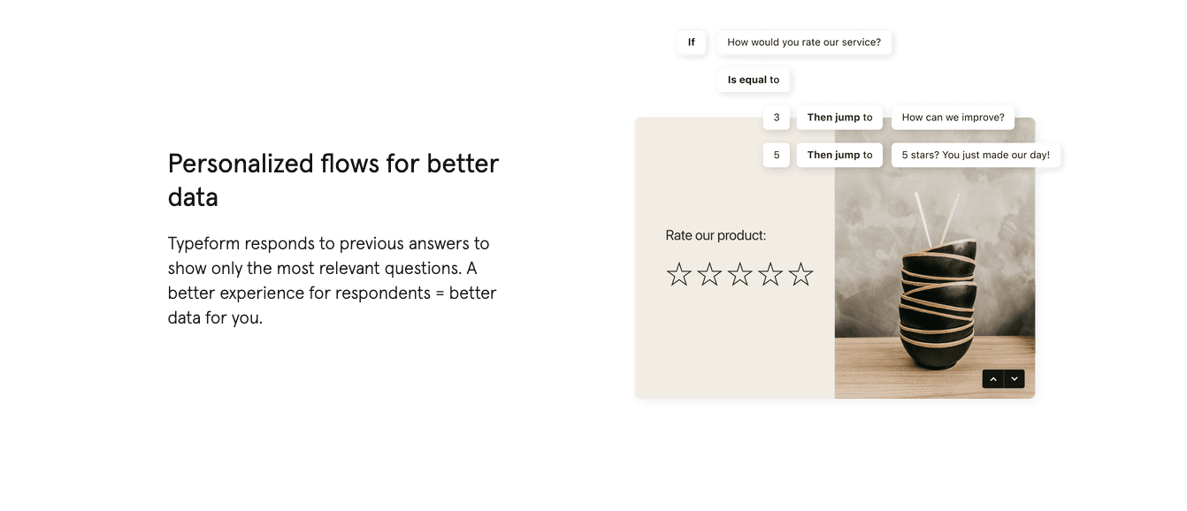Click the first rating star
The image size is (1187, 511).
(x=678, y=274)
